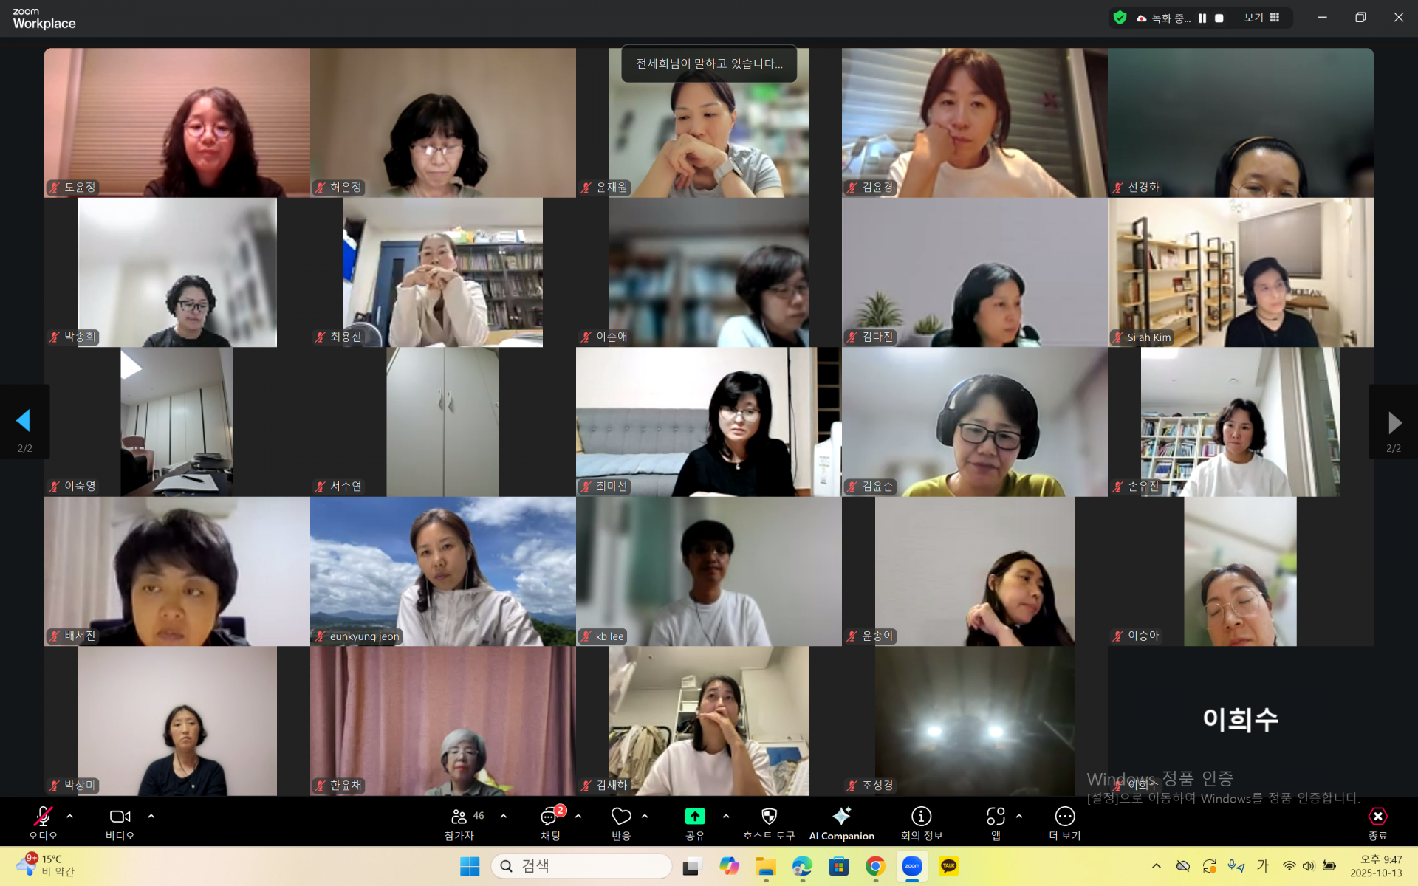
Task: Unmute the microphone audio button
Action: pos(43,816)
